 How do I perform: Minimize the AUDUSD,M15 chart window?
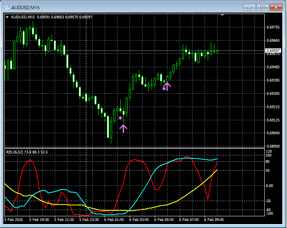click(x=250, y=7)
